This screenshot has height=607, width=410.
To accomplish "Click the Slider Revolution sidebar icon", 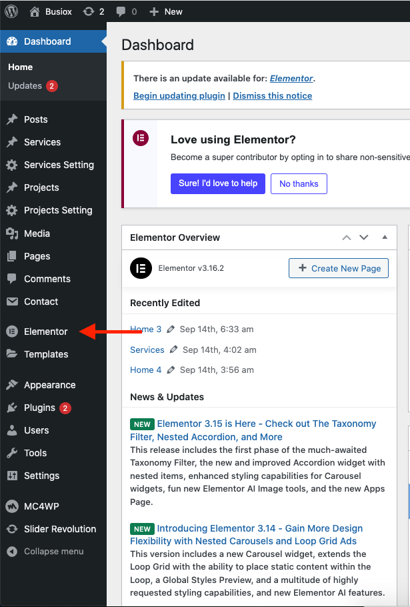I will click(x=11, y=529).
